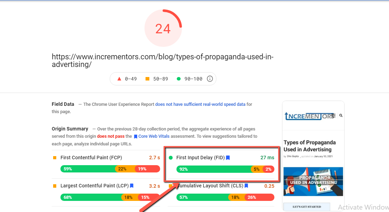Viewport: 389px width, 212px height.
Task: Click the orange square 50–89 legend icon
Action: pyautogui.click(x=147, y=79)
